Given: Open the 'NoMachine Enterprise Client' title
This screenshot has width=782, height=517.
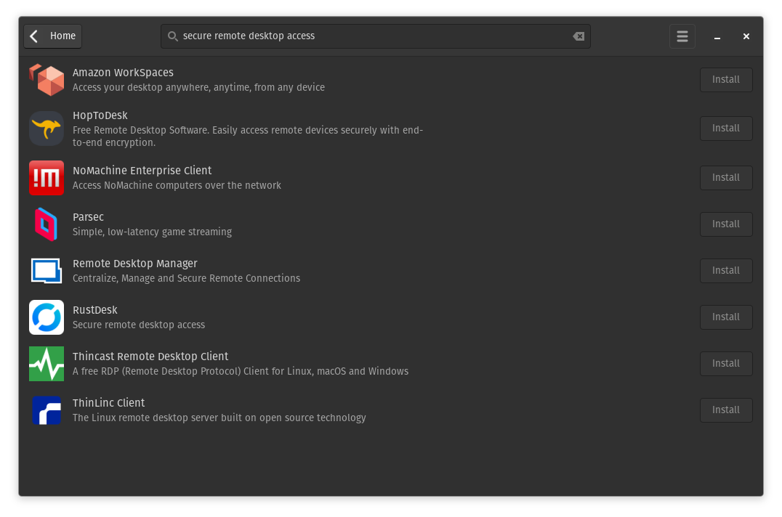Looking at the screenshot, I should (x=142, y=171).
